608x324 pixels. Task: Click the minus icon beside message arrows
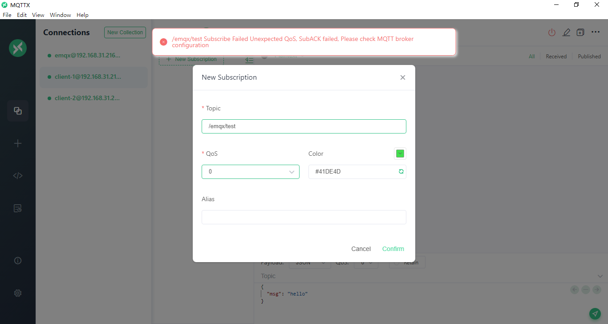point(586,290)
